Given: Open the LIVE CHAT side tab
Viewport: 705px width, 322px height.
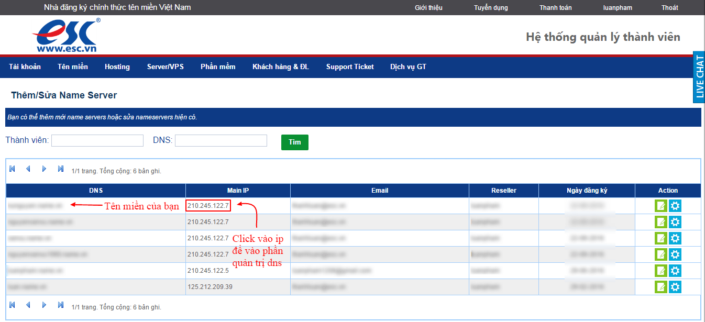Looking at the screenshot, I should click(x=699, y=77).
